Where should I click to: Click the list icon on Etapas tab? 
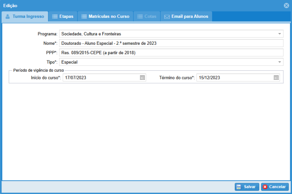coord(55,17)
